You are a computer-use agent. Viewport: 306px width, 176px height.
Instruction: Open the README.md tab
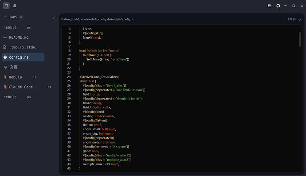point(23,37)
